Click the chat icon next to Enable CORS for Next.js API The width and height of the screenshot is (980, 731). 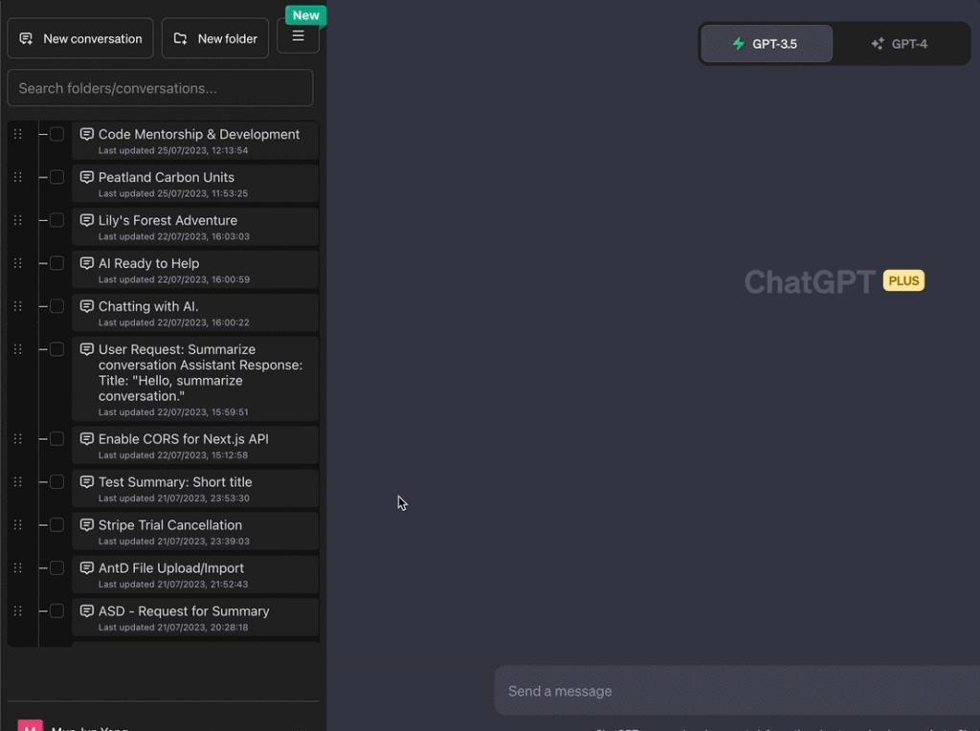[x=87, y=439]
